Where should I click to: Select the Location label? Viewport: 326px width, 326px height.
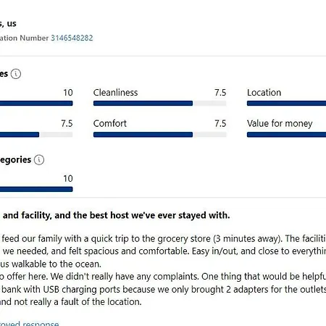pos(264,93)
